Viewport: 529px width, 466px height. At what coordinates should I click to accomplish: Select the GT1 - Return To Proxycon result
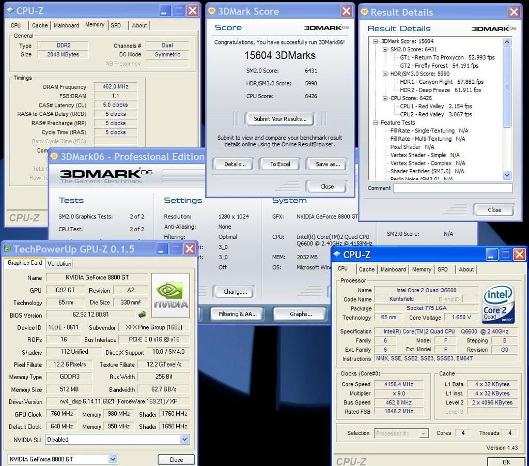(447, 57)
